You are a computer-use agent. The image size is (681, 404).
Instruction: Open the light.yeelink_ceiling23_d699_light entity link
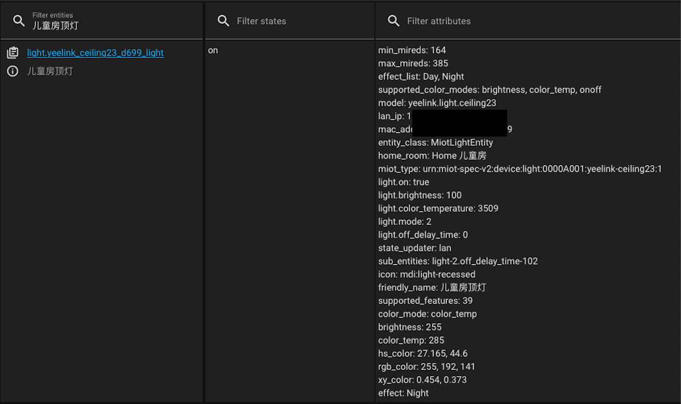(95, 52)
